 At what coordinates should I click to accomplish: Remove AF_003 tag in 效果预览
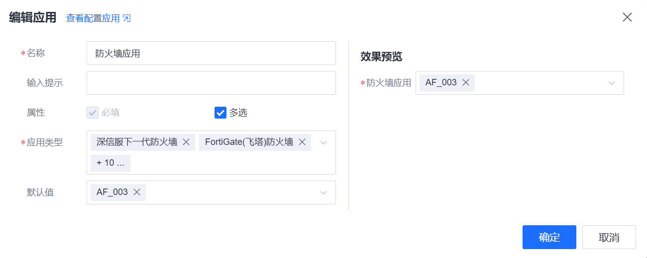pyautogui.click(x=466, y=83)
